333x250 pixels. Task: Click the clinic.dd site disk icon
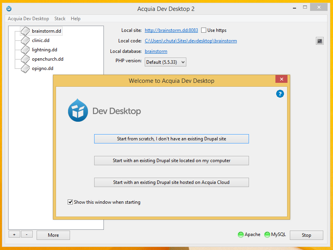click(25, 40)
